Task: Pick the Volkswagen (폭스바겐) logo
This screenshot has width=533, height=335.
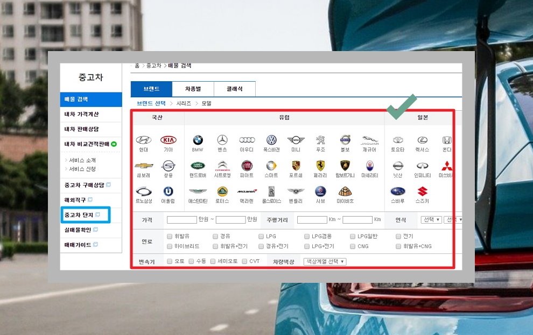Action: 271,140
